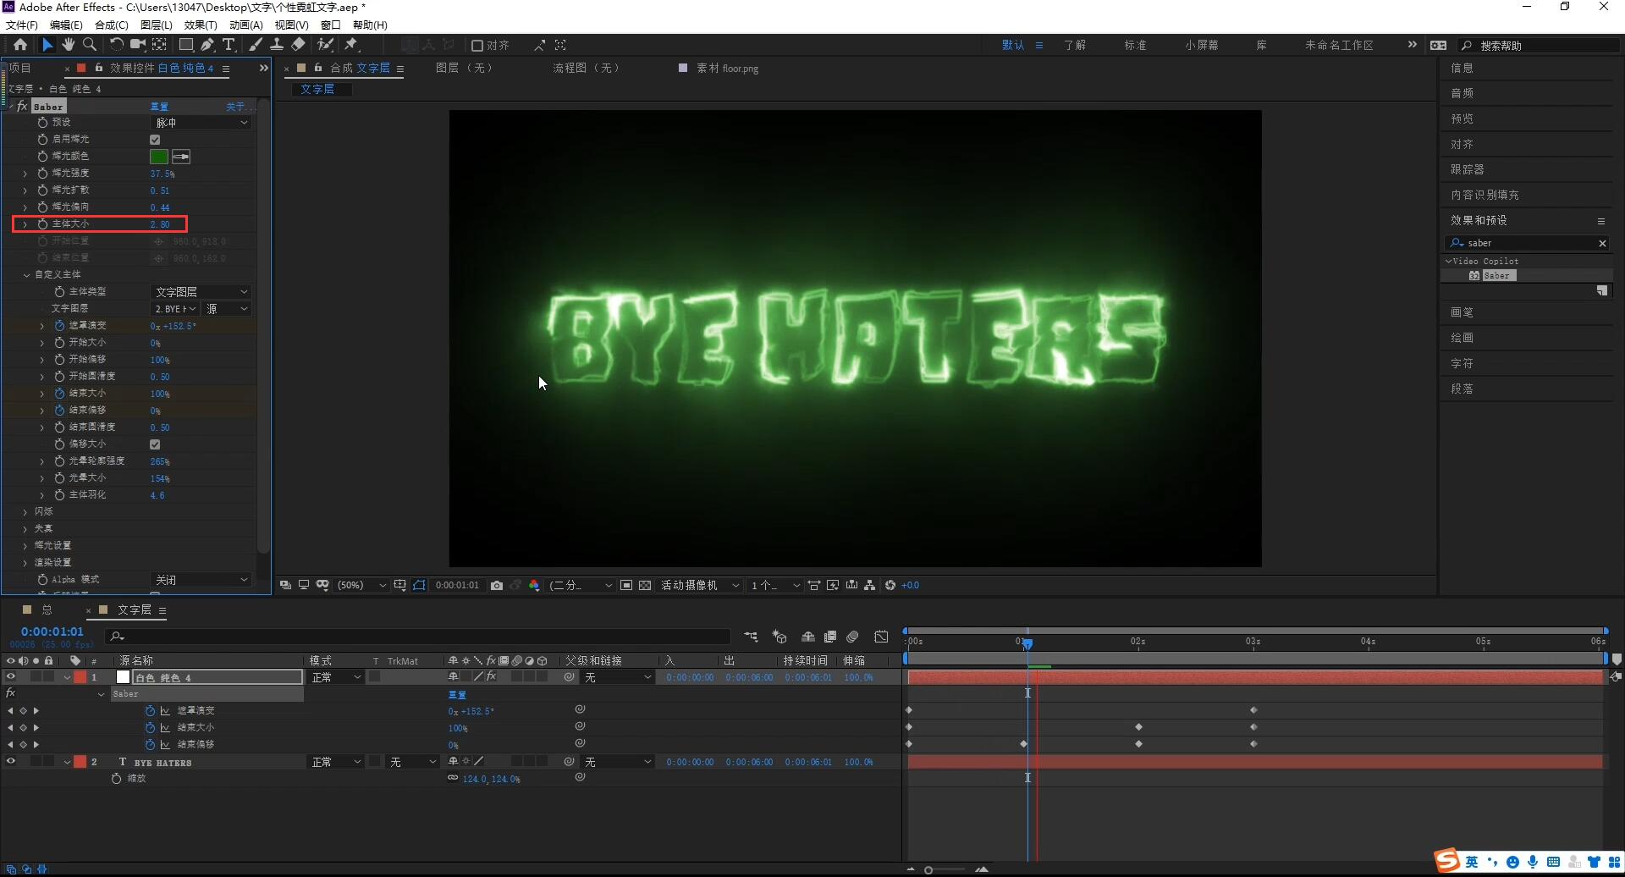The height and width of the screenshot is (877, 1625).
Task: Open the 预设 dropdown showing 脉冲
Action: (201, 123)
